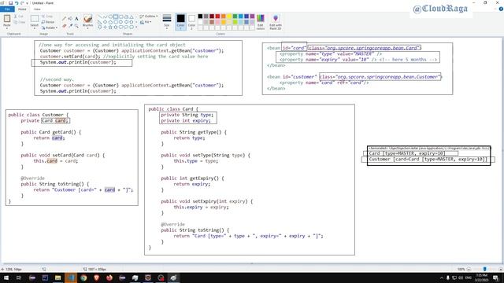Open the Paint Help icon

(x=501, y=9)
